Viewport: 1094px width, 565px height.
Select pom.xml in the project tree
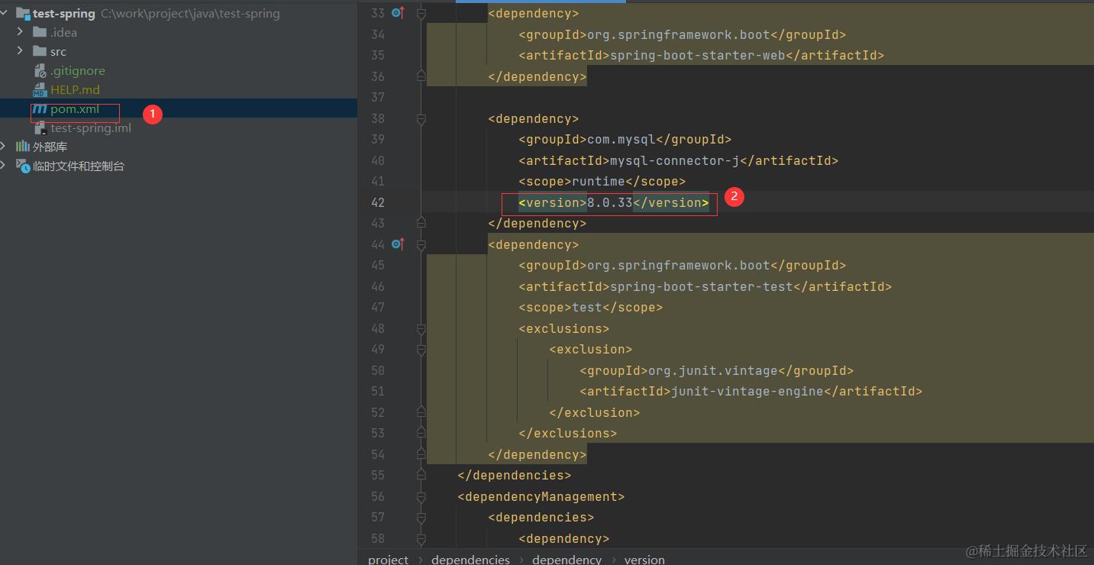coord(75,109)
